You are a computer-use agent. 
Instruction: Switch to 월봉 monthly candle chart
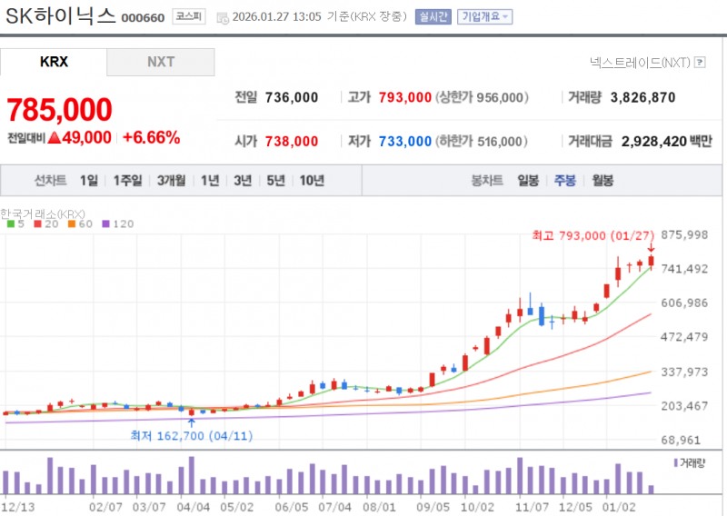(x=603, y=181)
